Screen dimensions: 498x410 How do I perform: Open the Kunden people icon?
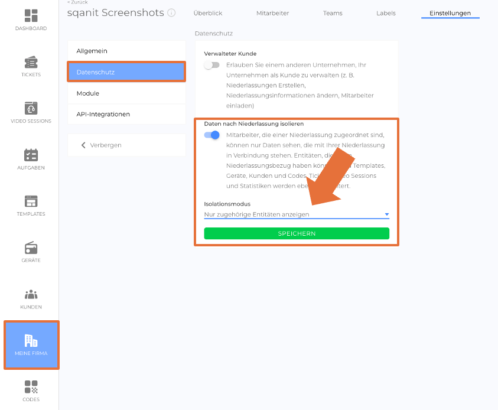31,294
